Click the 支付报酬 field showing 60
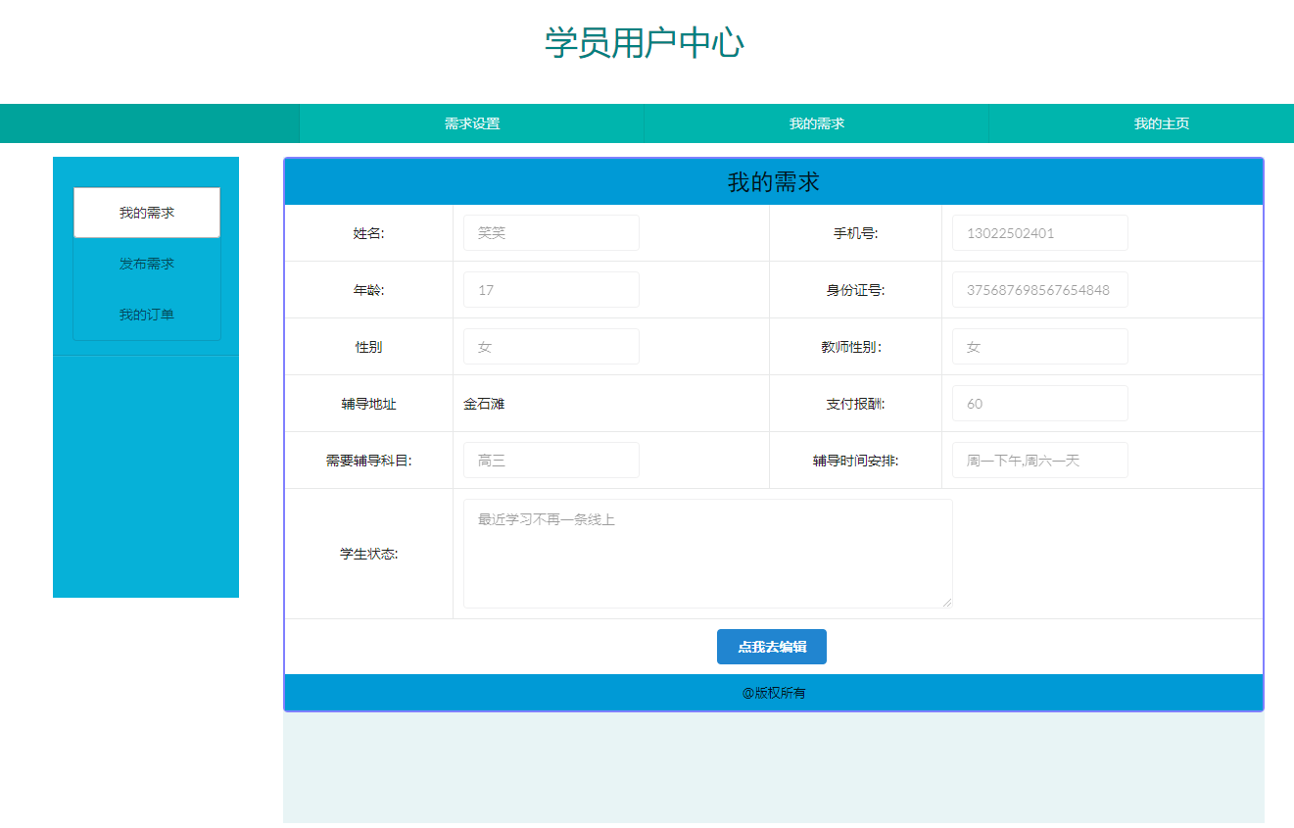This screenshot has height=828, width=1294. tap(1039, 403)
